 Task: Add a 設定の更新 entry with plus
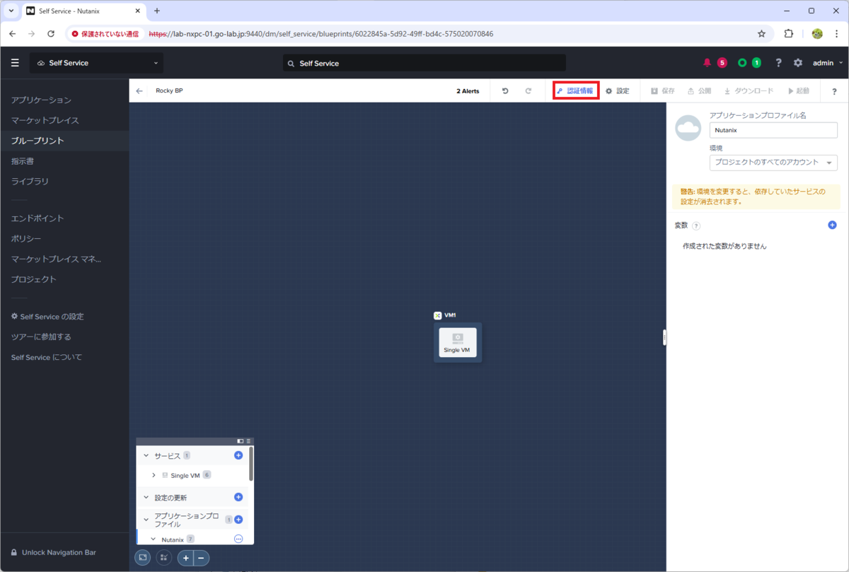coord(238,497)
